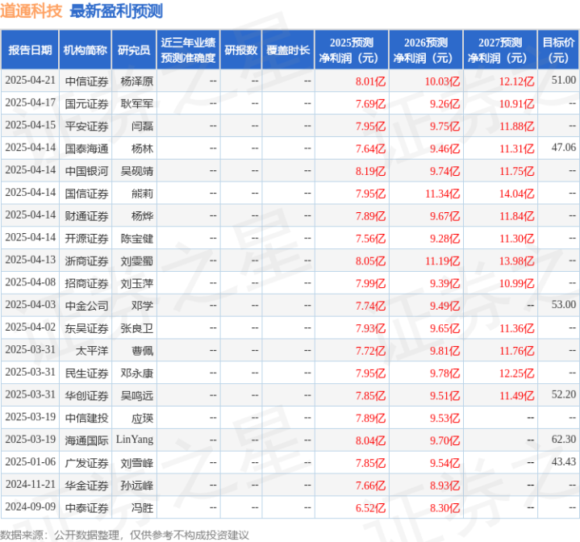Select the 中信证券 institution cell
This screenshot has height=542, width=580.
(86, 81)
